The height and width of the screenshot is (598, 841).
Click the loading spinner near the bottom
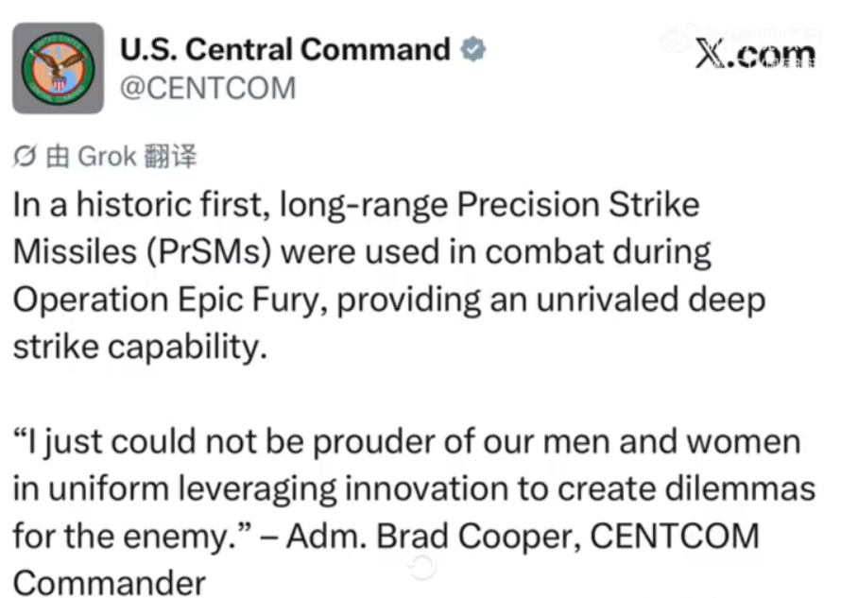pos(421,566)
